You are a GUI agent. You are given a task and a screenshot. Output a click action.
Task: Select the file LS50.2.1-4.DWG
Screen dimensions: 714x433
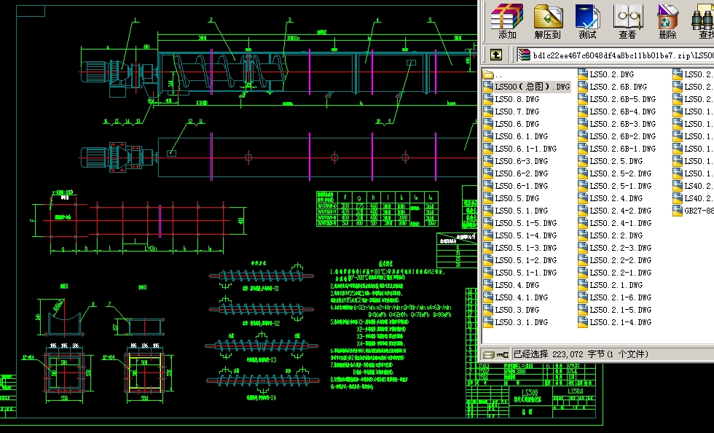point(620,322)
